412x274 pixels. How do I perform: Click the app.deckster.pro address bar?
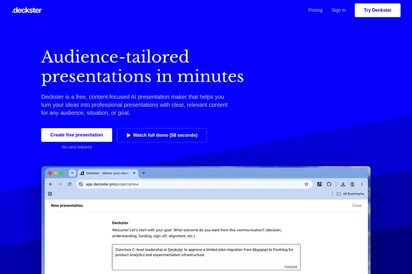click(194, 185)
